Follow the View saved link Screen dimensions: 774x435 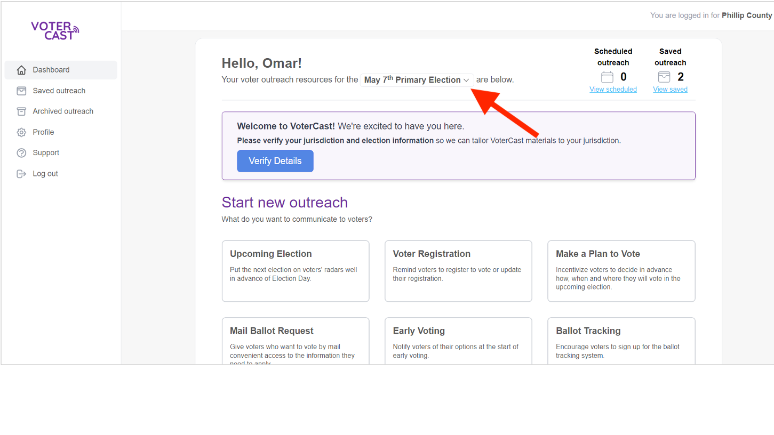tap(670, 90)
